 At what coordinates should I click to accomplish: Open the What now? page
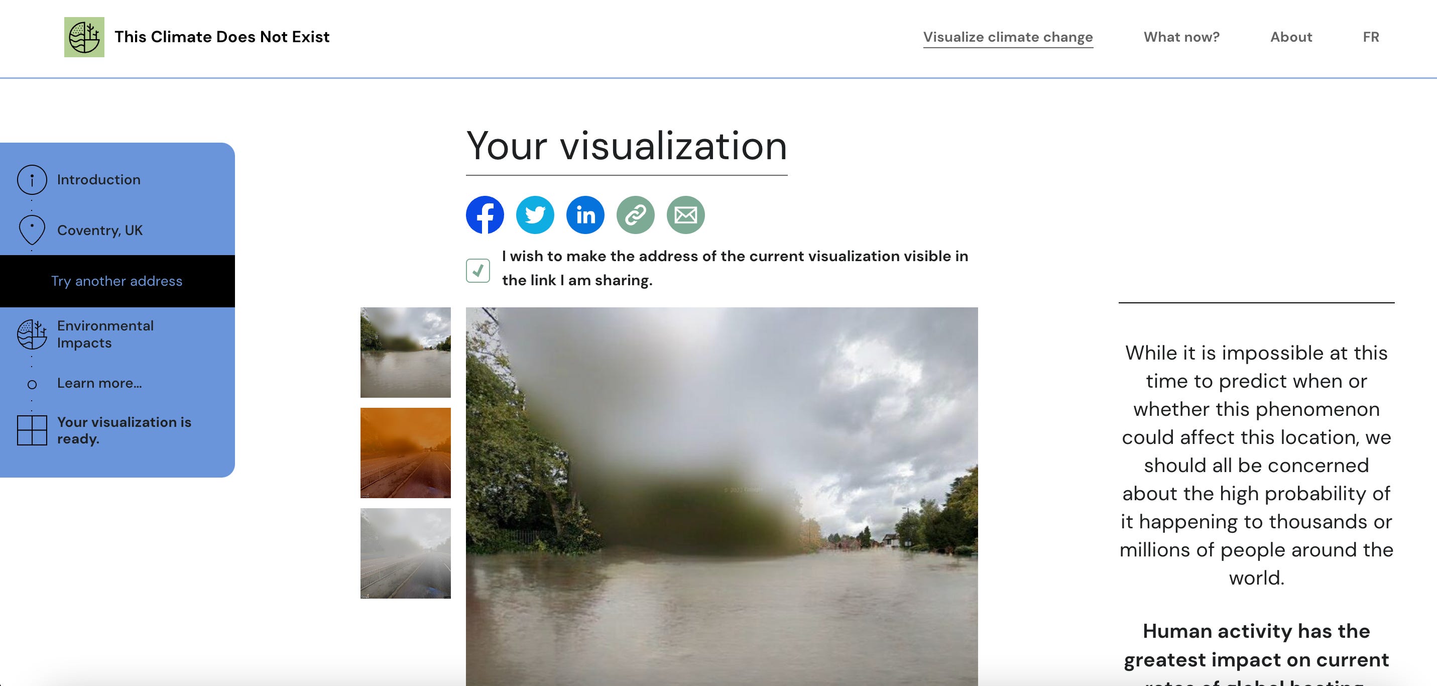1181,37
